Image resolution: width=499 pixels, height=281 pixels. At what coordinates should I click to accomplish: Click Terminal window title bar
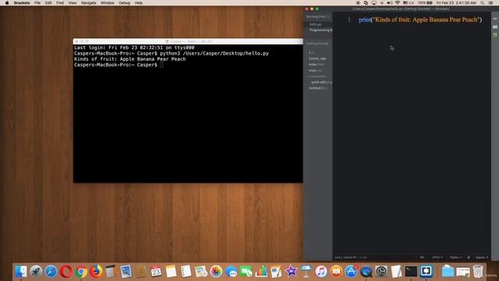188,41
